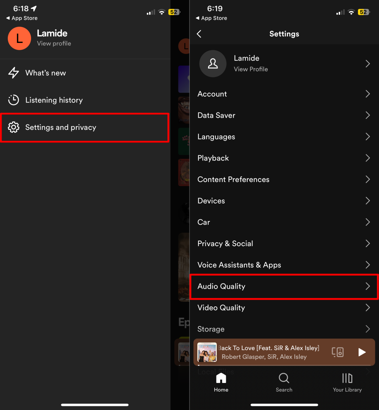The image size is (379, 410).
Task: Tap Wi-Fi icon on left screen status bar
Action: tap(162, 12)
